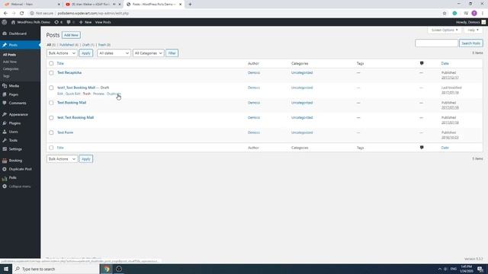Tick the select-all checkbox in table footer
The width and height of the screenshot is (488, 274).
click(51, 148)
